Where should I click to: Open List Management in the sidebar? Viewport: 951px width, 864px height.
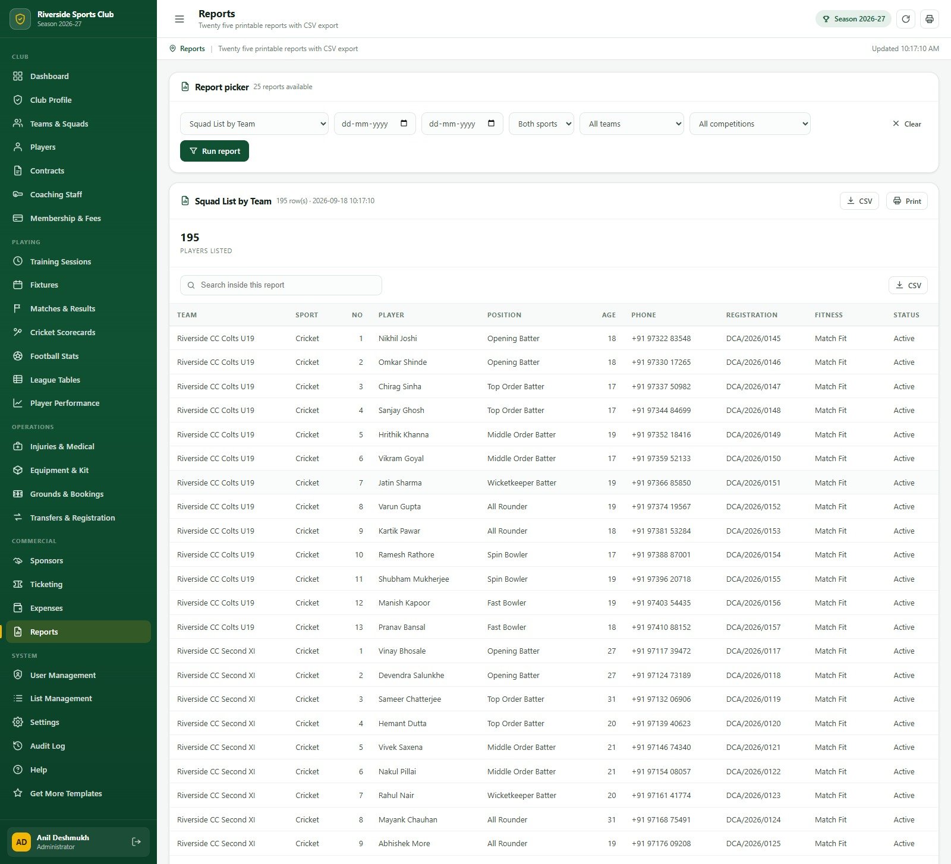click(78, 698)
